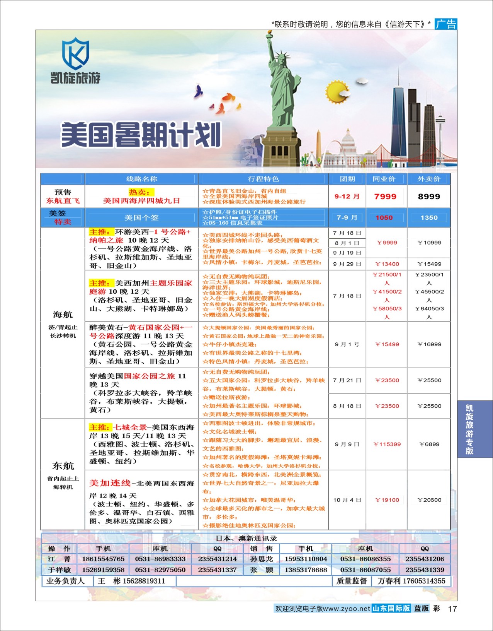Click the '¥10999' price

tap(429, 243)
